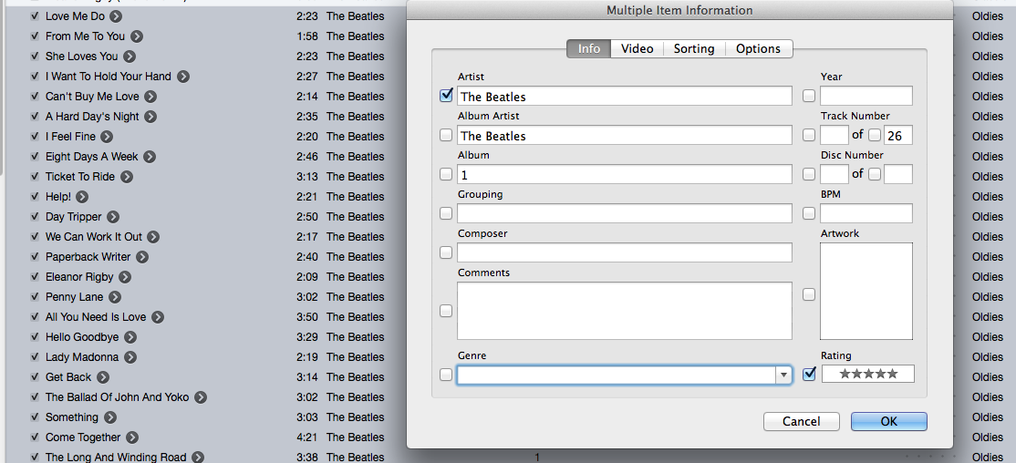Switch to the Video tab
The image size is (1016, 463).
[637, 48]
